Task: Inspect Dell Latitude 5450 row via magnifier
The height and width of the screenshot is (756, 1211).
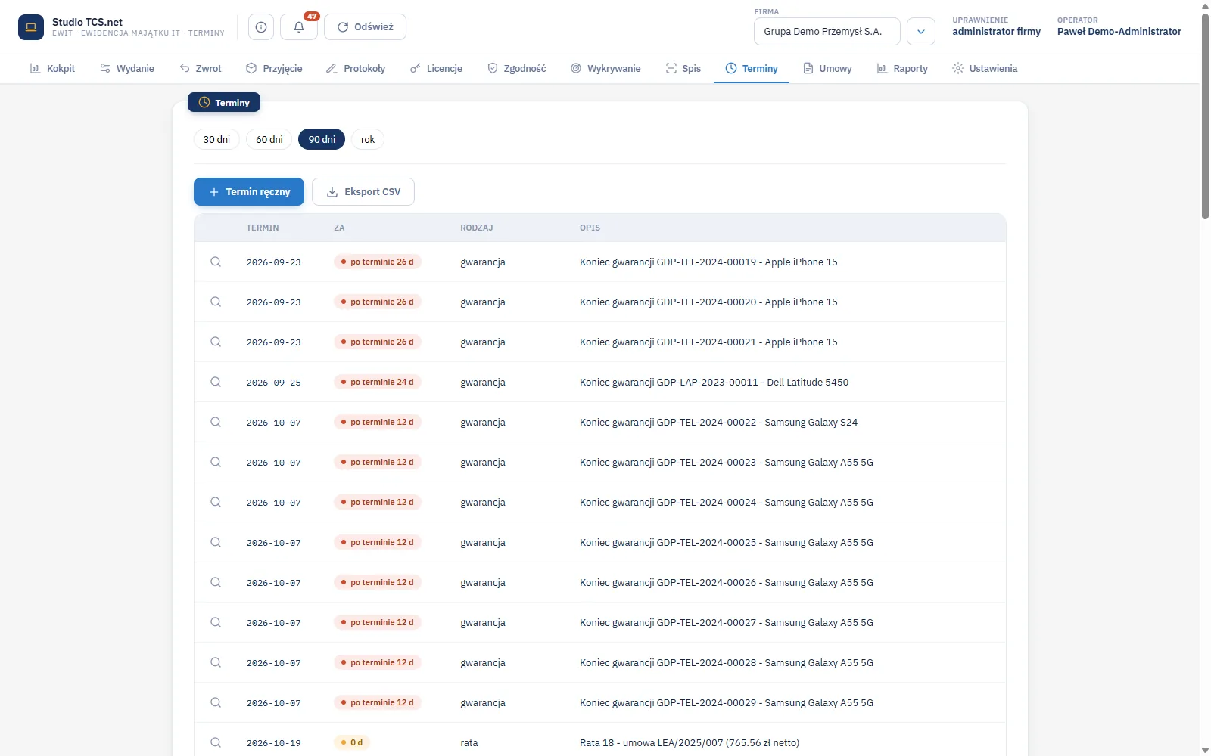Action: 216,382
